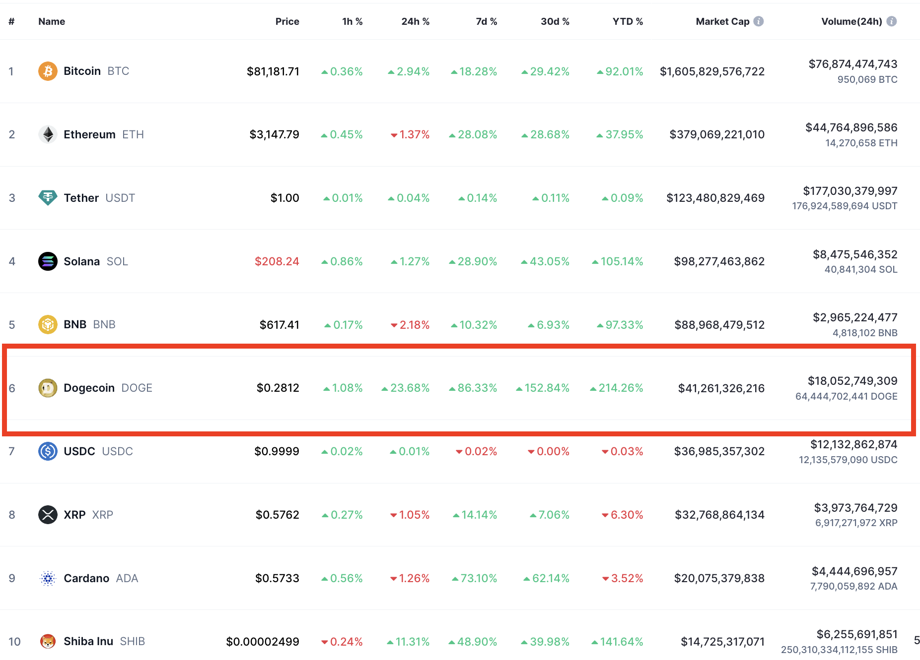Image resolution: width=920 pixels, height=660 pixels.
Task: Click the Name column header
Action: coord(51,21)
